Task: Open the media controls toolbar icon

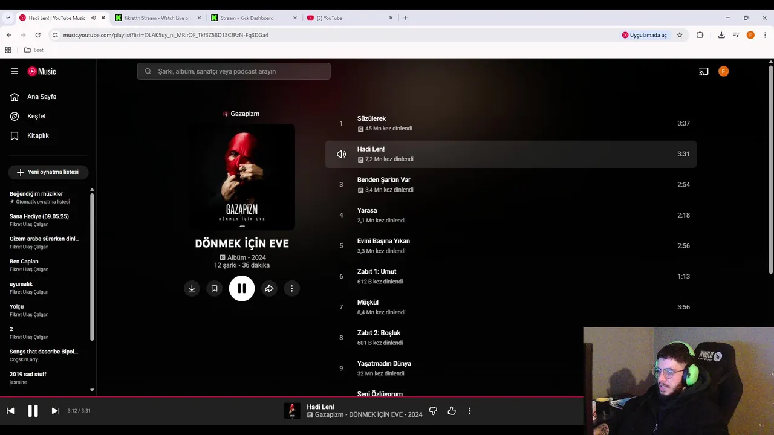Action: [x=736, y=35]
